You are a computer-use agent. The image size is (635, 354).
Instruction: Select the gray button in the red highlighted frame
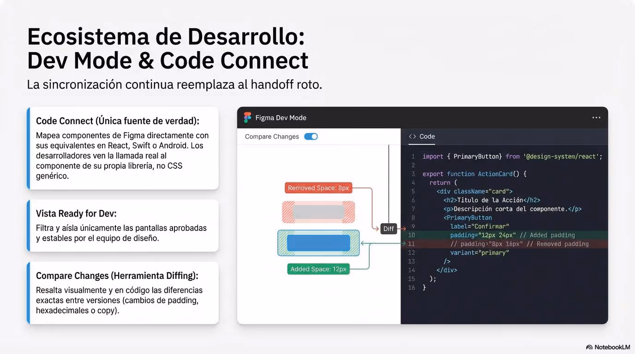[x=318, y=212]
